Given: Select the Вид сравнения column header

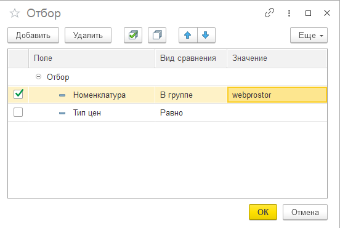Looking at the screenshot, I should pos(191,58).
